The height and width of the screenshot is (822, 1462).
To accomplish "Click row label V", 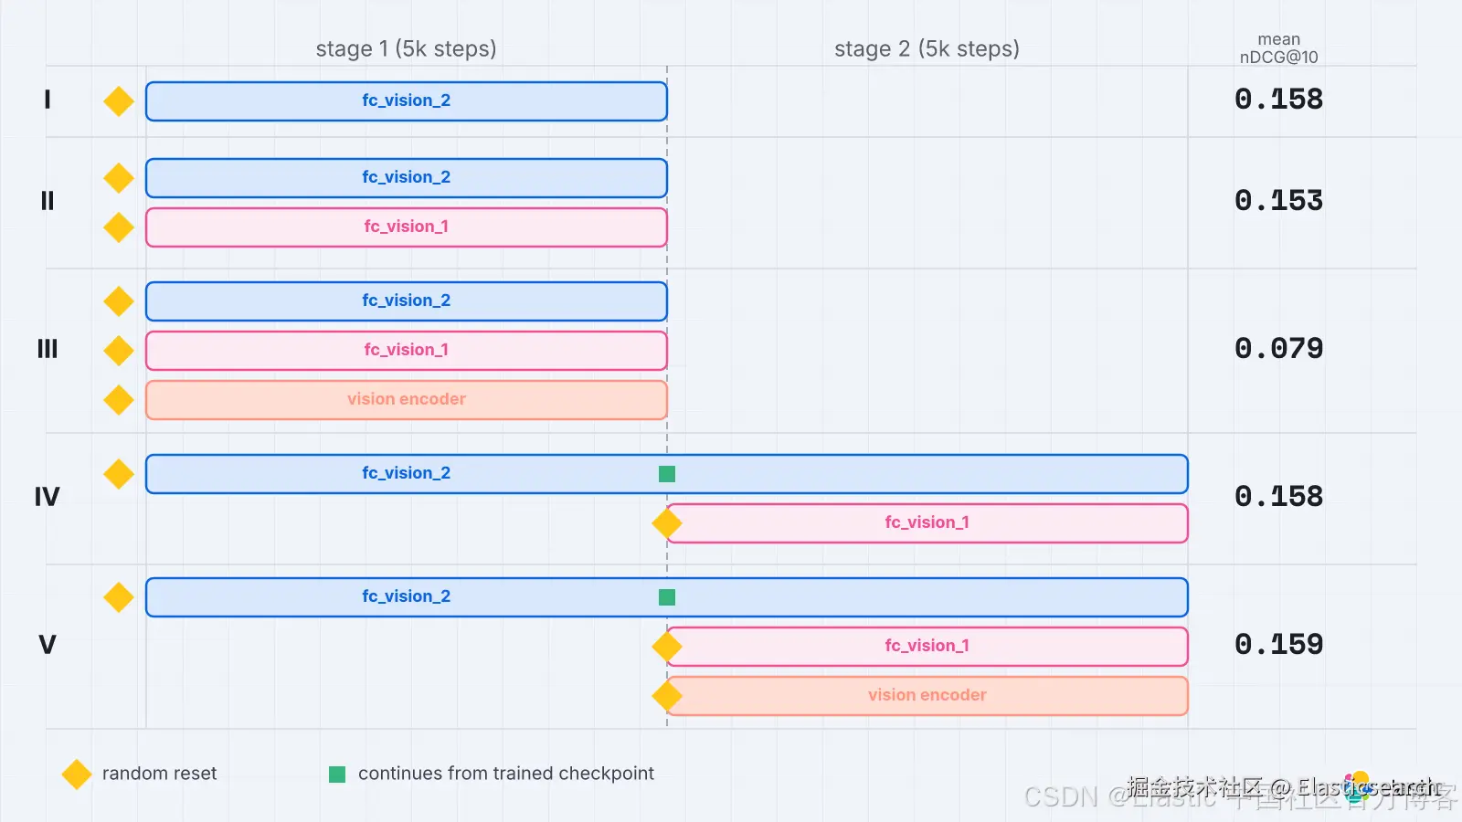I will pyautogui.click(x=48, y=645).
